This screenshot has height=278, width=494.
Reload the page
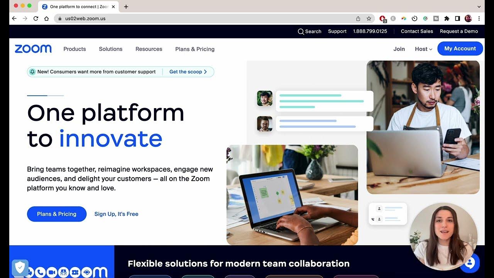click(x=36, y=19)
